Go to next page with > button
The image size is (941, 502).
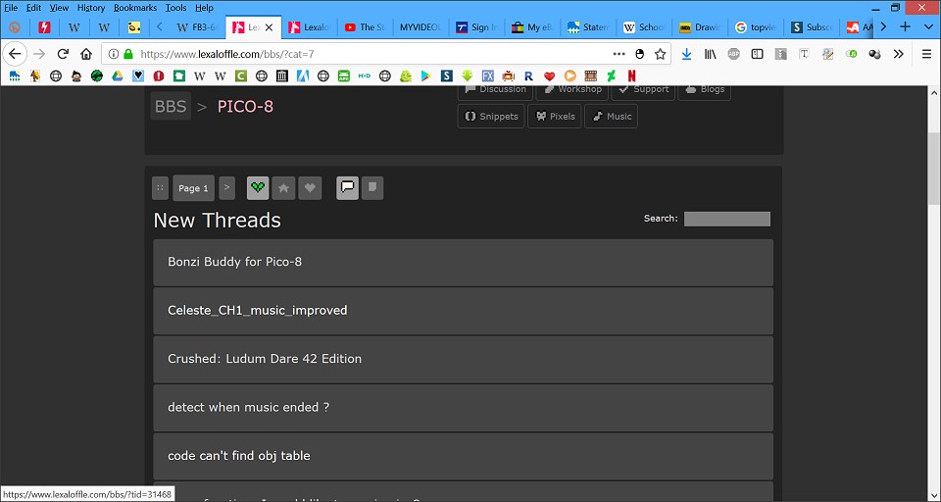pos(226,188)
